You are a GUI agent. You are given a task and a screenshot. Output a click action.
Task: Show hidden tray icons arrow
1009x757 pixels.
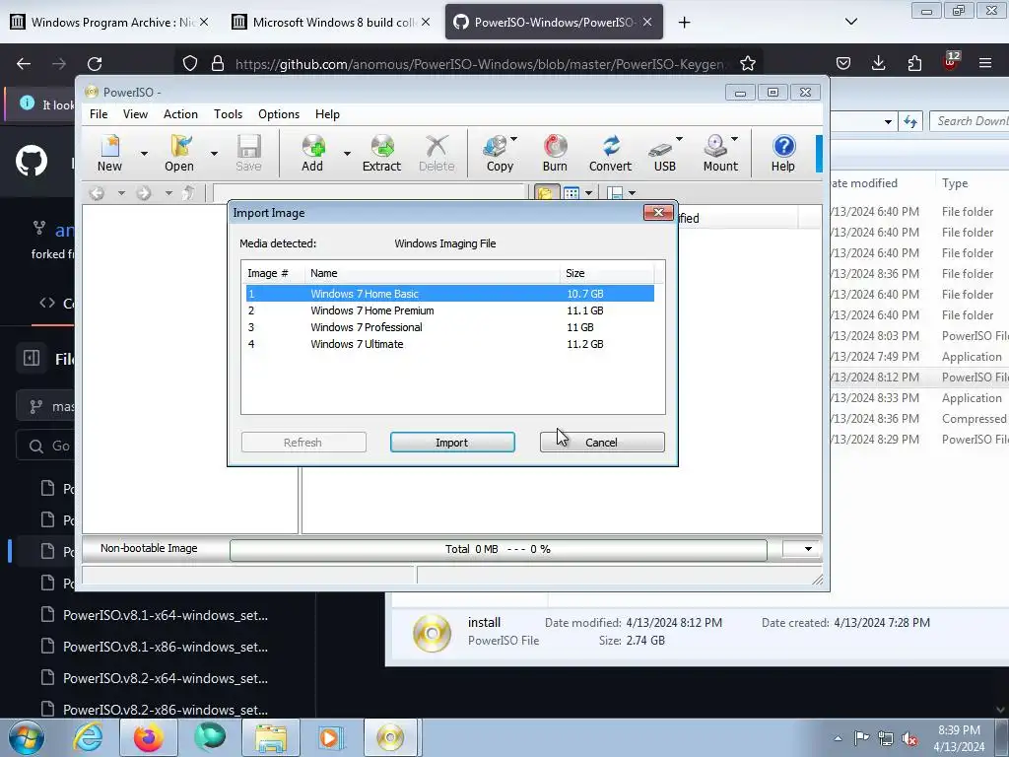click(838, 738)
